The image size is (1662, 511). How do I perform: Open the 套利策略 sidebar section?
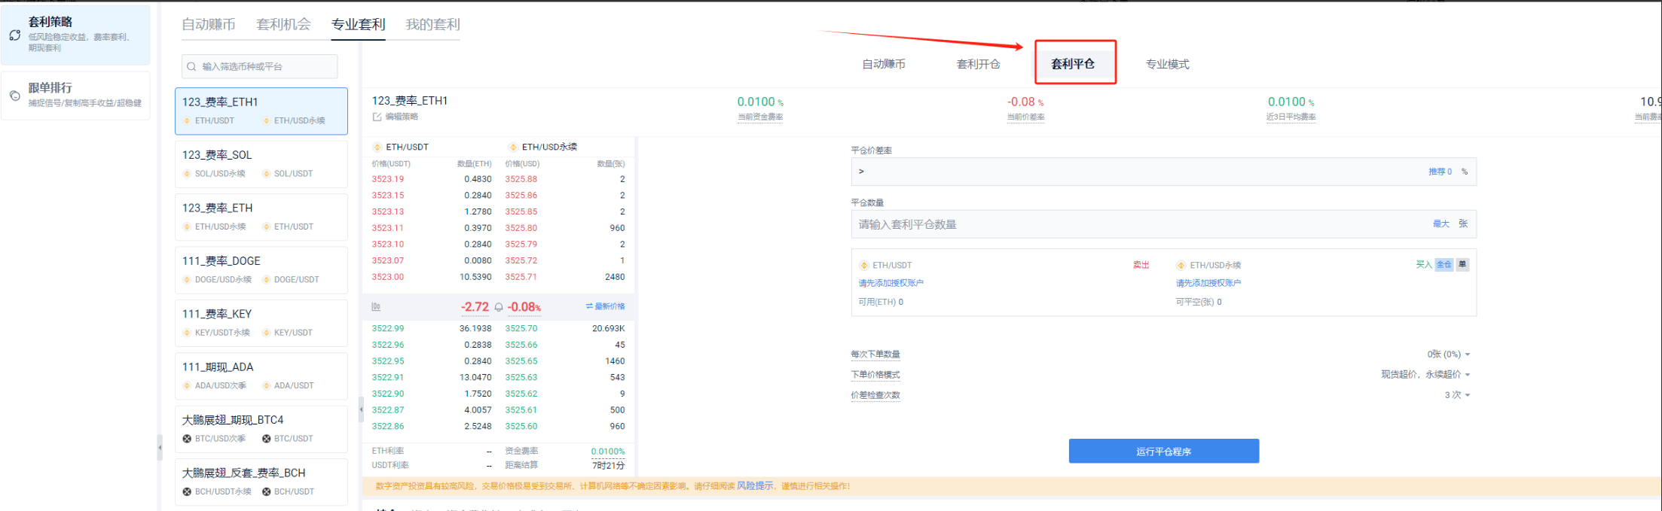pos(75,35)
